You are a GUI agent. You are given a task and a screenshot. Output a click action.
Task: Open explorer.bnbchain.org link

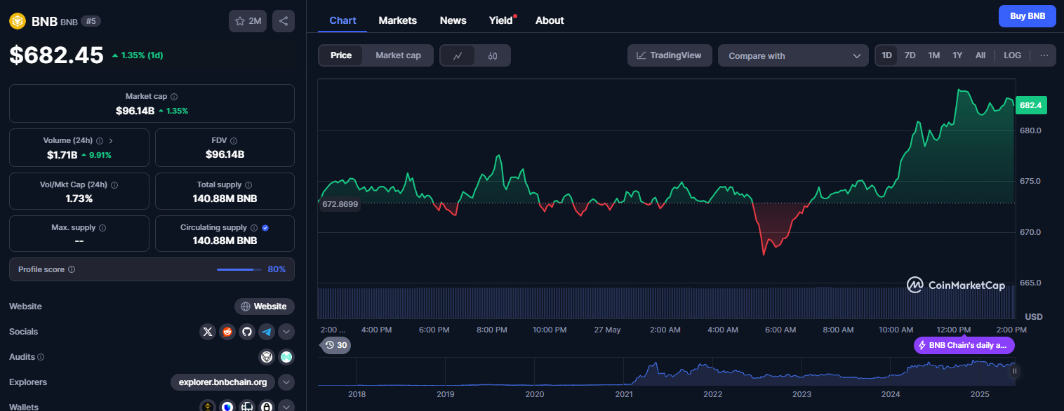[223, 382]
